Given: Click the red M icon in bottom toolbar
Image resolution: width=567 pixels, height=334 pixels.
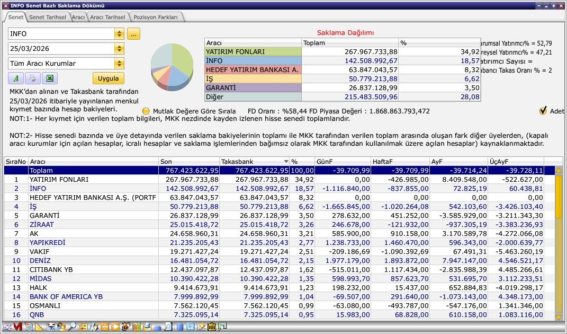Looking at the screenshot, I should 17,327.
